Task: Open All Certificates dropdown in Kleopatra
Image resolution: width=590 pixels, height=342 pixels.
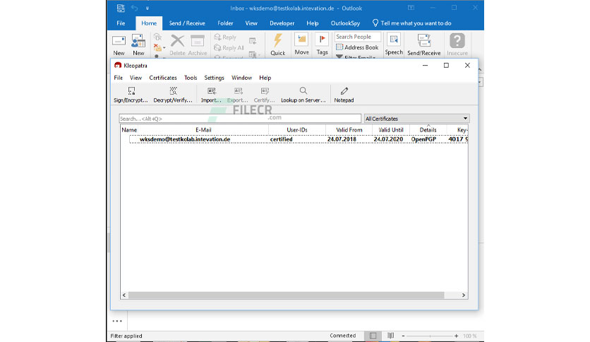Action: point(417,119)
